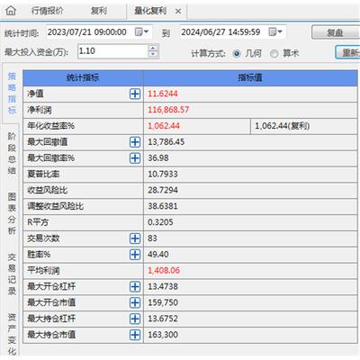Screen dimensions: 360x360
Task: Select 净值 value 11.6244
Action: click(x=163, y=94)
